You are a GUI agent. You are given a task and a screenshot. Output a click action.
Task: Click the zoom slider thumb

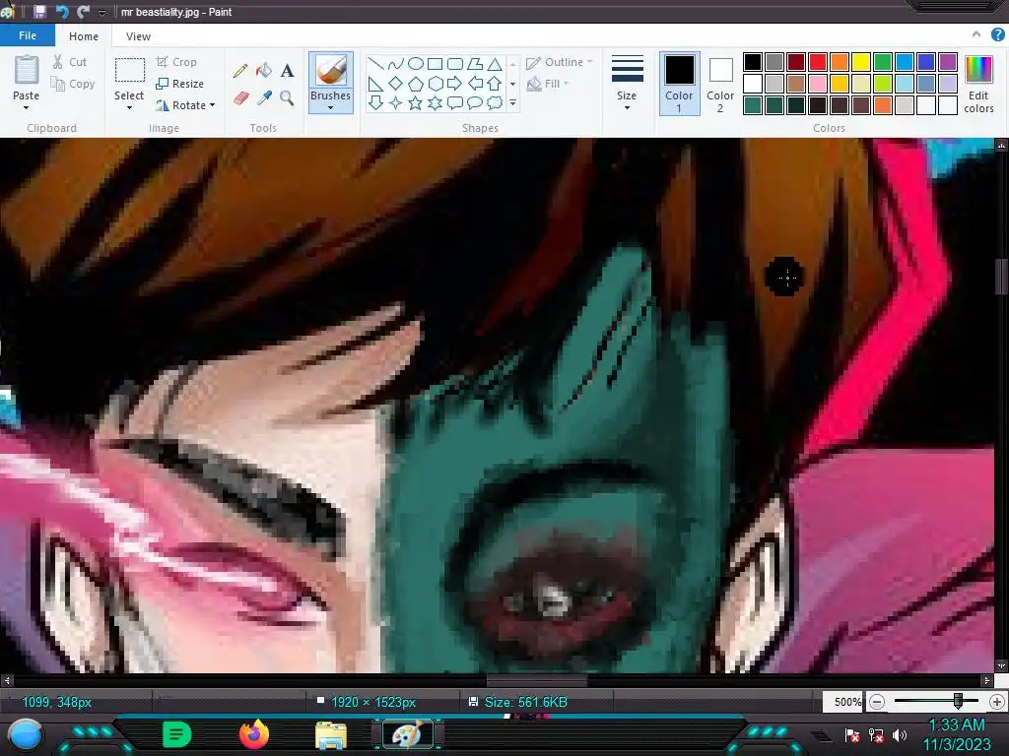(958, 701)
